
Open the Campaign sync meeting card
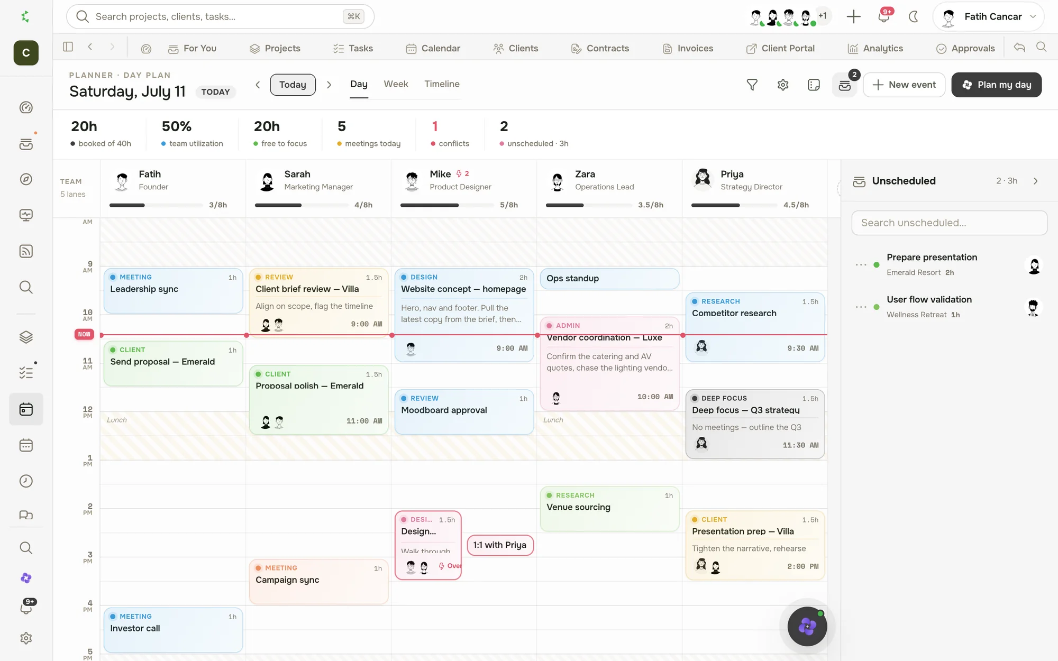click(318, 582)
